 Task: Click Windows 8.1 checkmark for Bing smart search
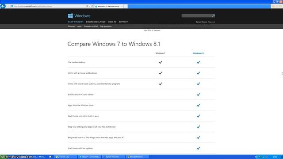point(198,137)
